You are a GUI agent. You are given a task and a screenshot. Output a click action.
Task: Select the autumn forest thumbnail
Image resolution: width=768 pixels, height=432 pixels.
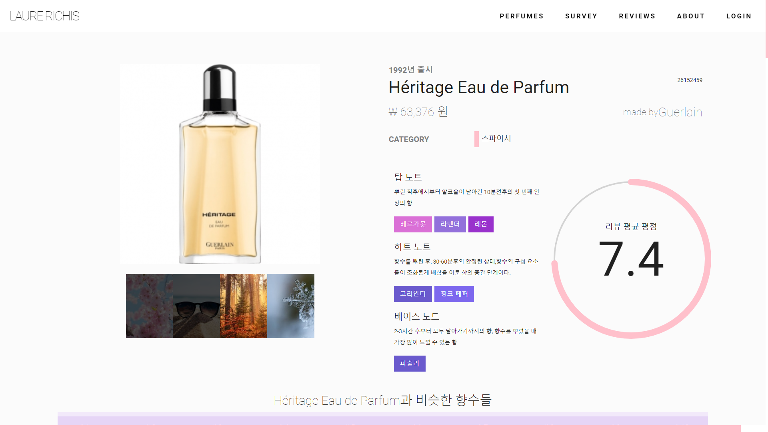[244, 306]
